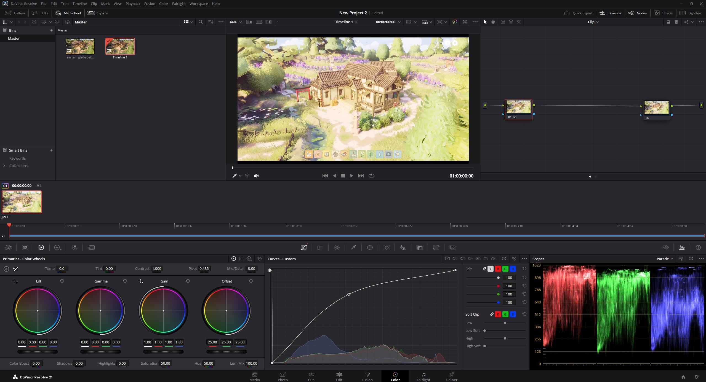
Task: Click the Saturation value field
Action: 165,363
